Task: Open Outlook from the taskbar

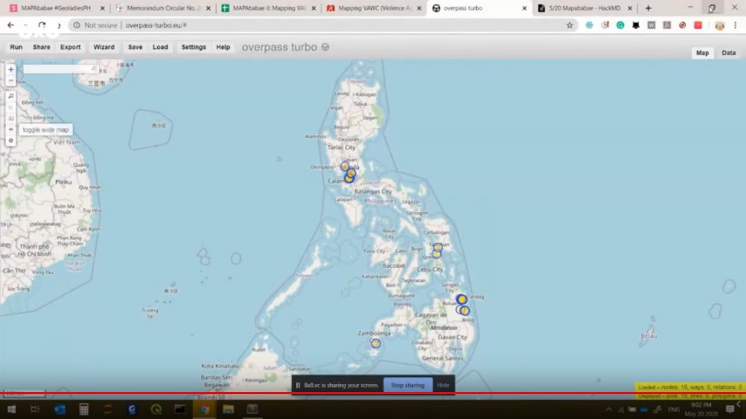Action: click(59, 409)
